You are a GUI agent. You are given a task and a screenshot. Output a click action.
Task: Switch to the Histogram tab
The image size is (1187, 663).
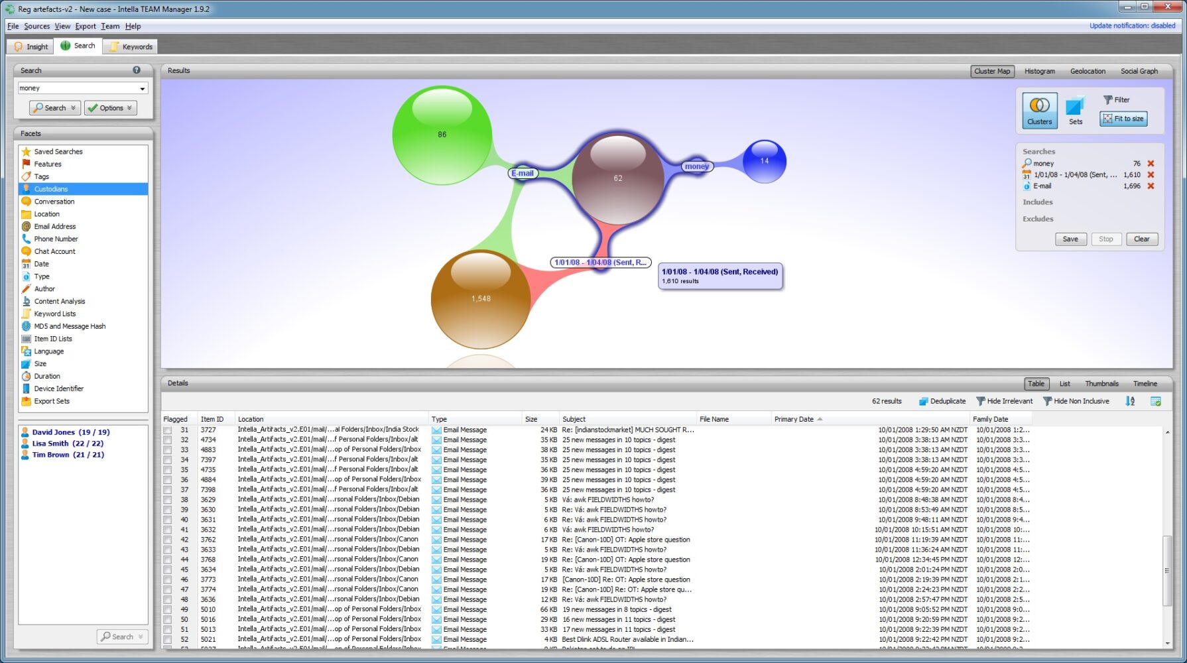pos(1039,71)
